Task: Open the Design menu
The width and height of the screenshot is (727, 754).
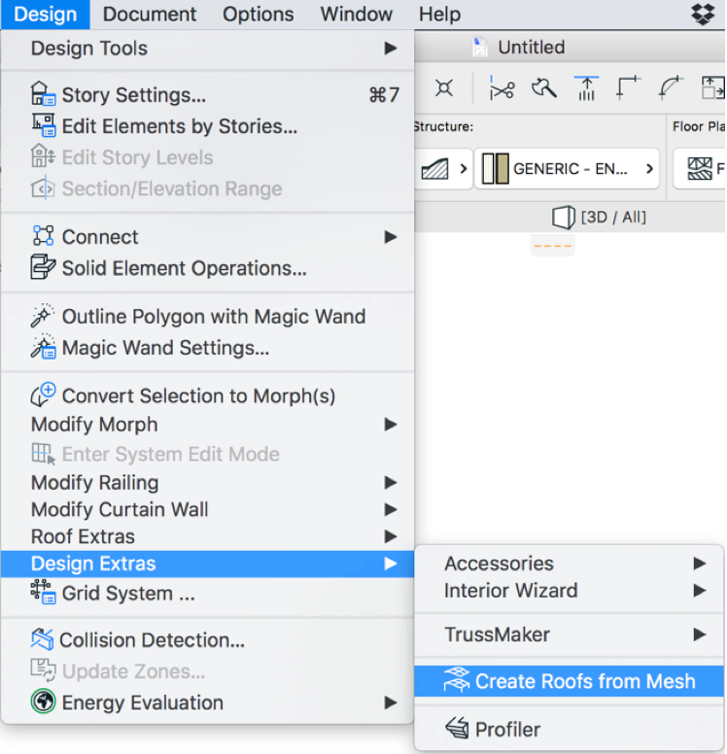Action: [46, 15]
